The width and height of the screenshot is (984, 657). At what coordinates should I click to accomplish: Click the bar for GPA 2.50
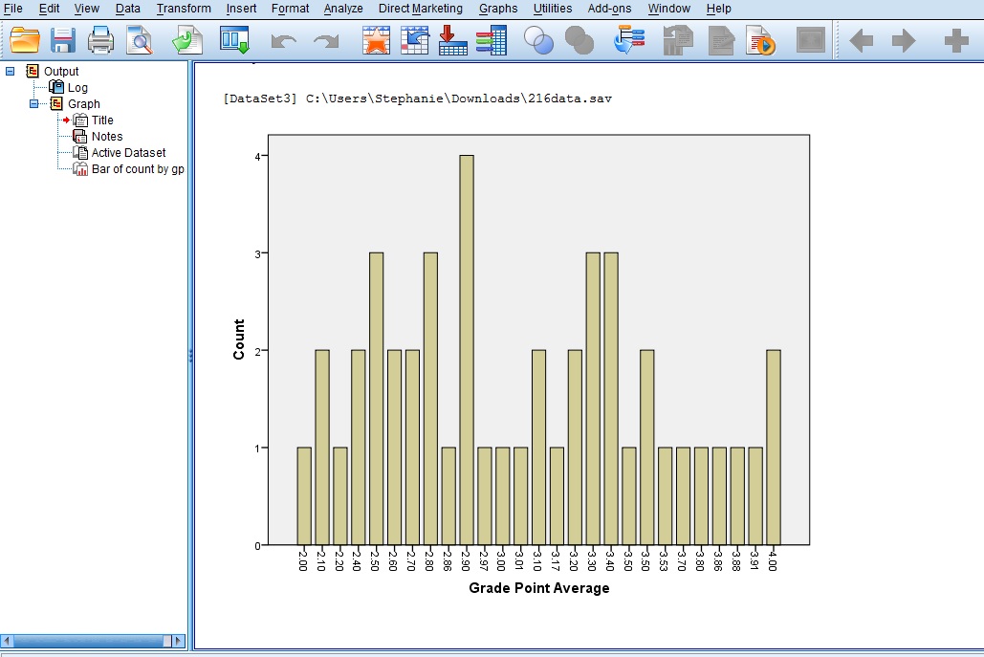pyautogui.click(x=376, y=399)
